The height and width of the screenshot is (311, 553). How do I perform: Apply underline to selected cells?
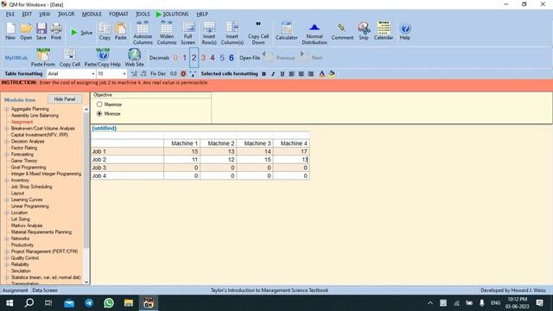coord(283,73)
